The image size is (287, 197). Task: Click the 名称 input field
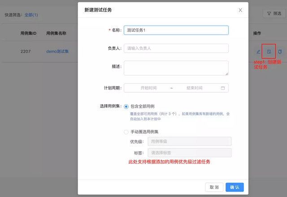pos(176,30)
